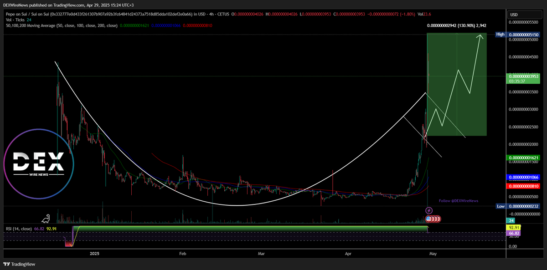547x270 pixels.
Task: Click the May label on the time axis
Action: 433,253
